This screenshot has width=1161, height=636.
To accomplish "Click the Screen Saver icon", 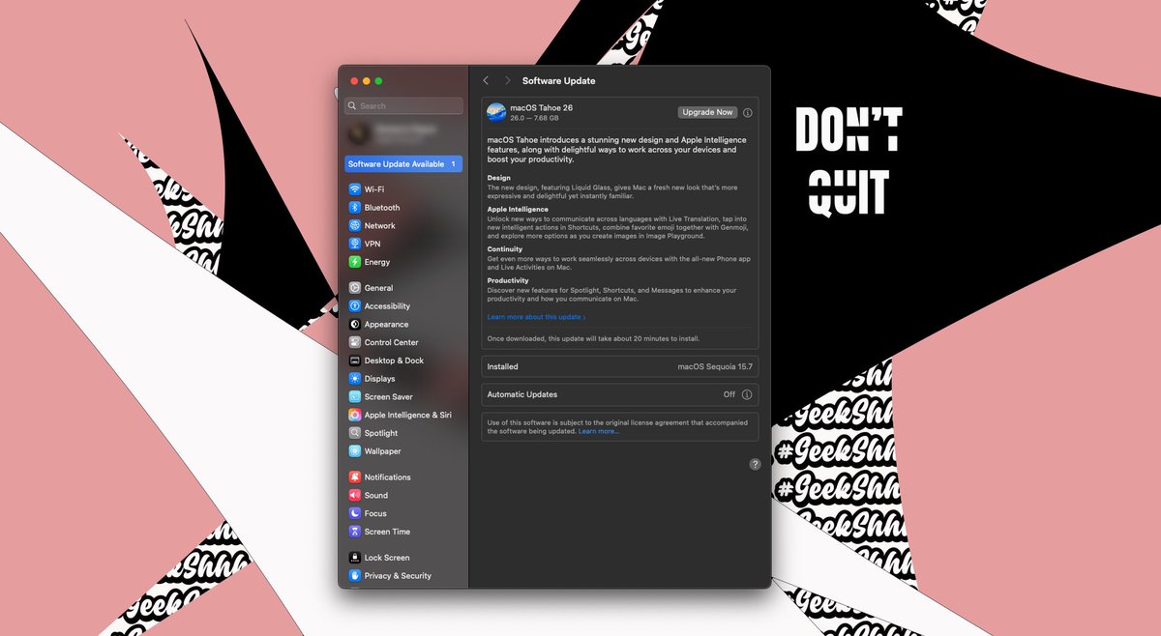I will (x=355, y=397).
